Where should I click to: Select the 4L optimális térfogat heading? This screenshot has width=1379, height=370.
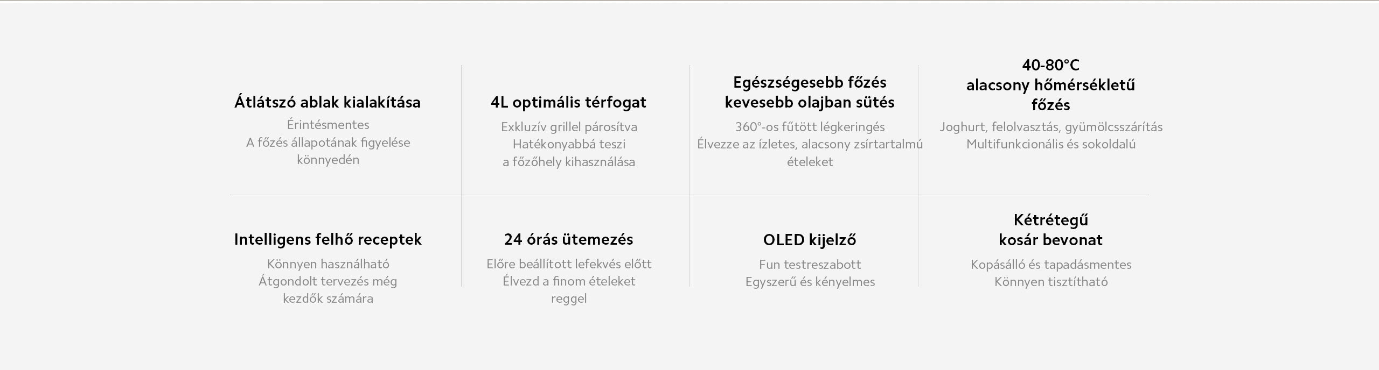point(568,102)
